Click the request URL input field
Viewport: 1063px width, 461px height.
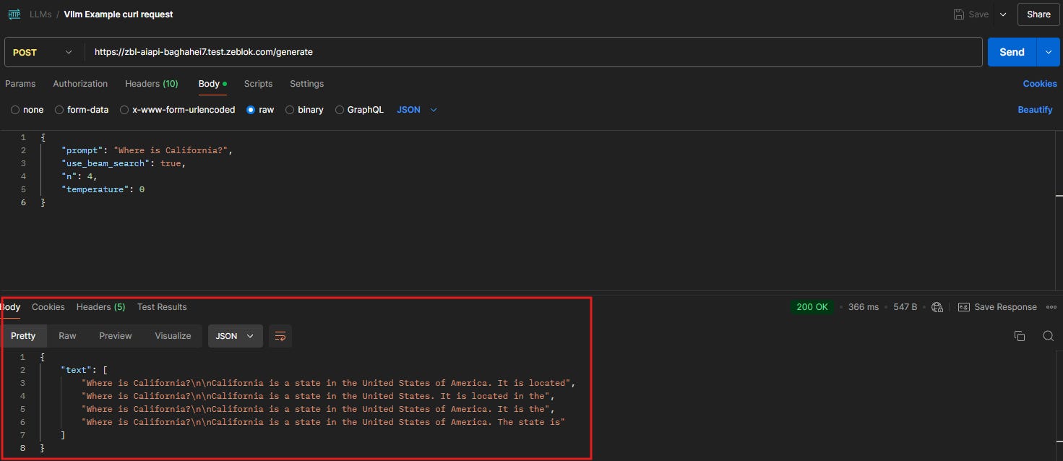[533, 52]
